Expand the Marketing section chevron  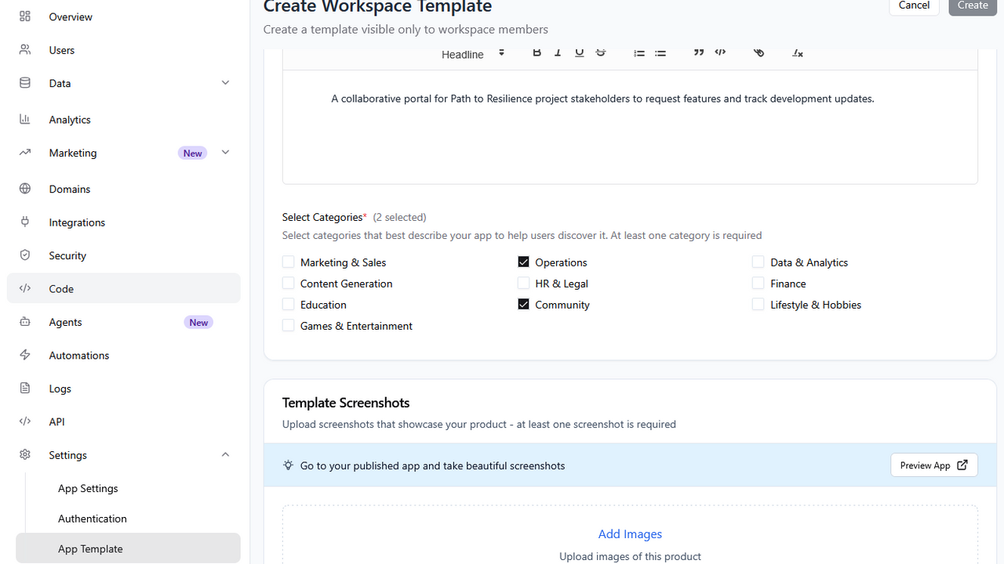point(225,153)
